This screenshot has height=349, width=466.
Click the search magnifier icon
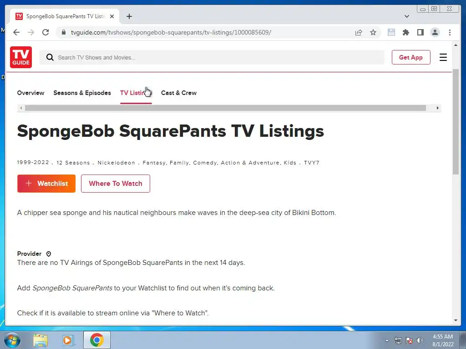50,57
